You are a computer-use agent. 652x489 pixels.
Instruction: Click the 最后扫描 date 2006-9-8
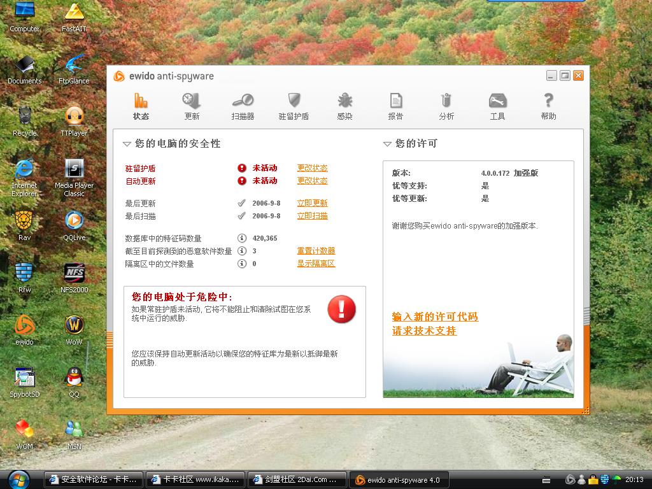266,216
